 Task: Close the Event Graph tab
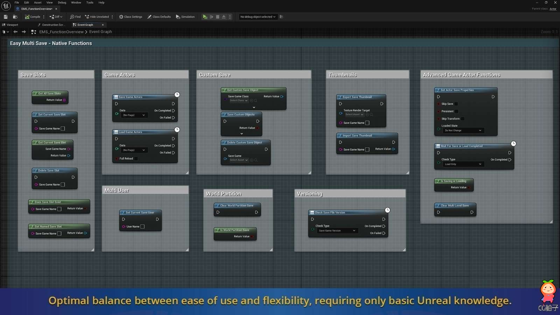[103, 25]
